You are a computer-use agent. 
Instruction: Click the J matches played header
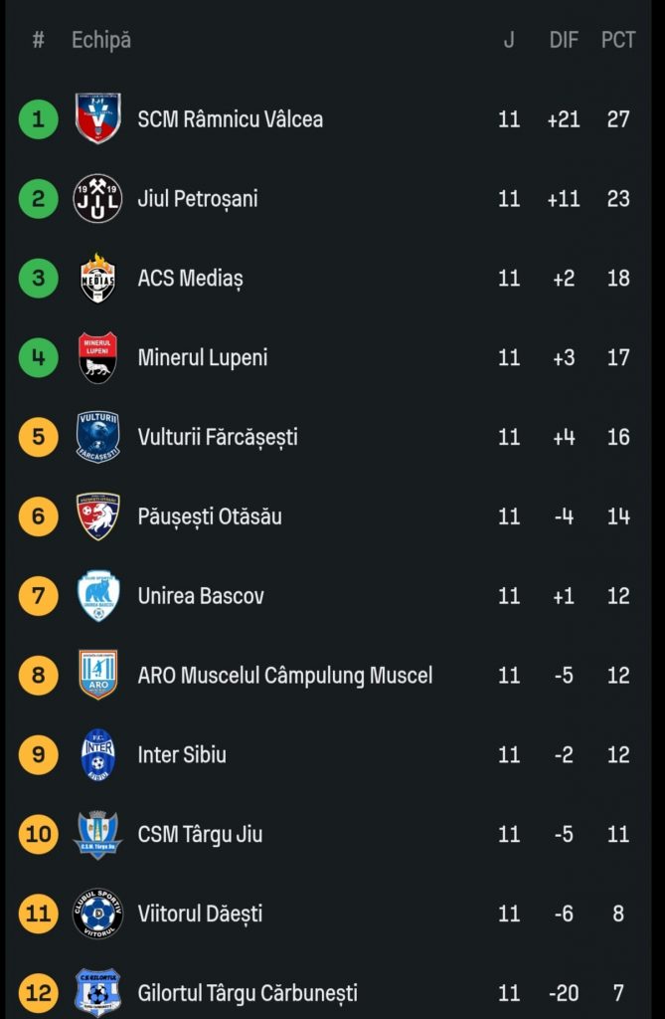coord(509,40)
